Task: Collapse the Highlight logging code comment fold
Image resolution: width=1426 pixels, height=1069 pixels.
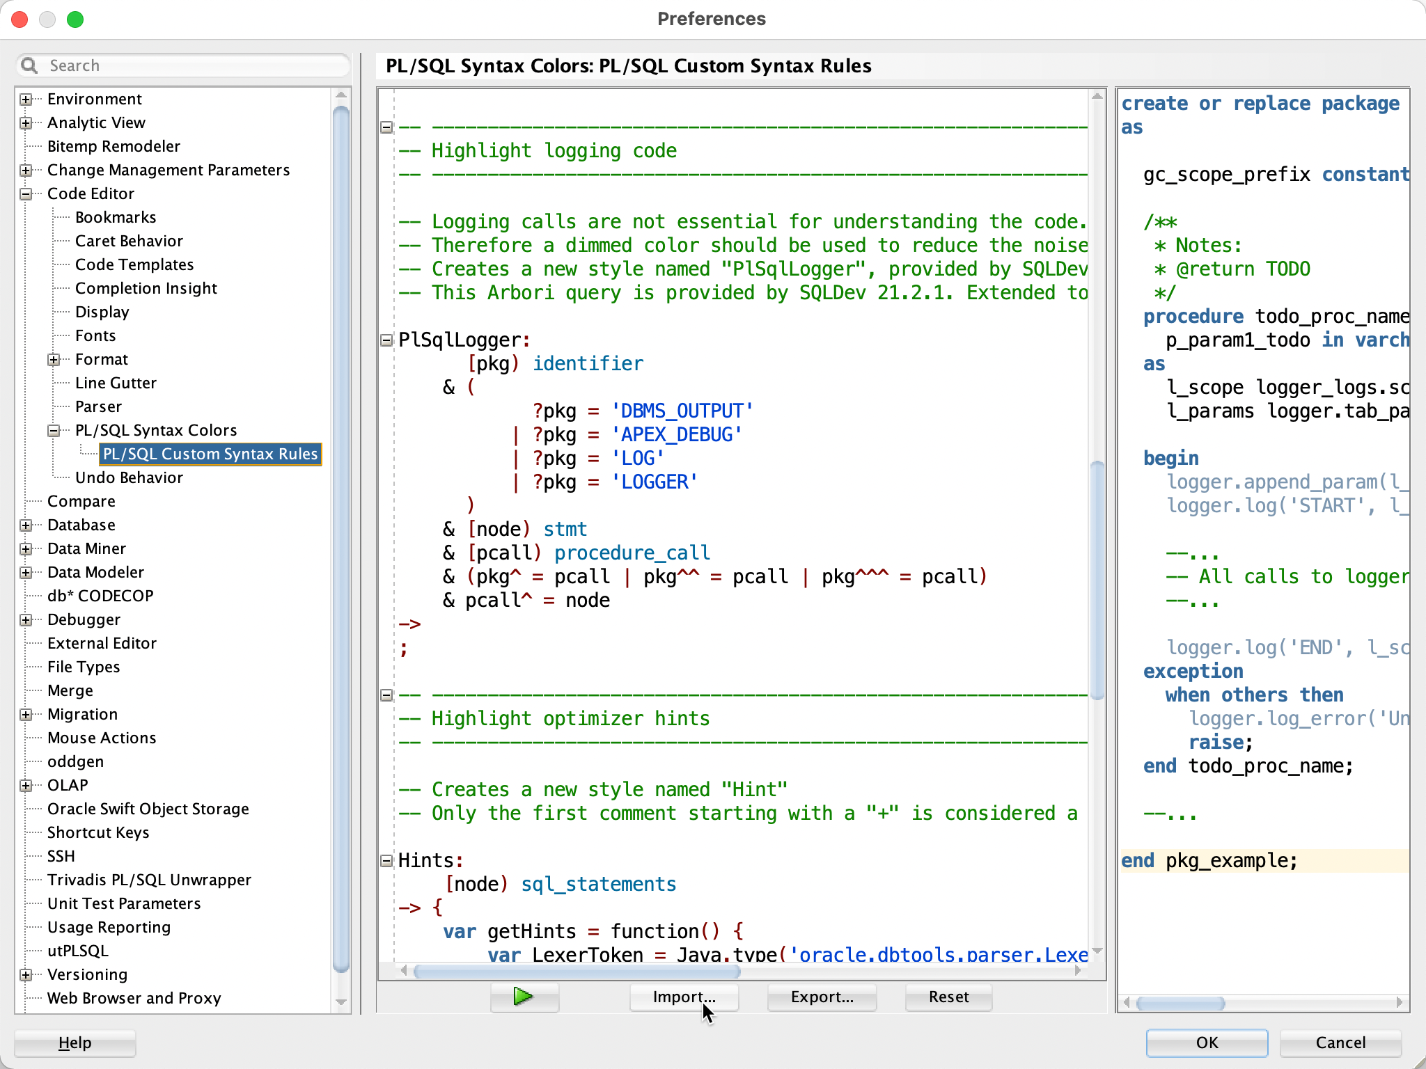Action: pyautogui.click(x=386, y=127)
